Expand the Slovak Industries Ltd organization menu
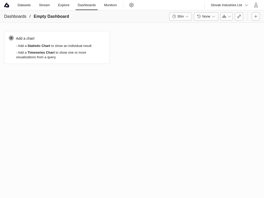The width and height of the screenshot is (264, 198). pyautogui.click(x=229, y=5)
